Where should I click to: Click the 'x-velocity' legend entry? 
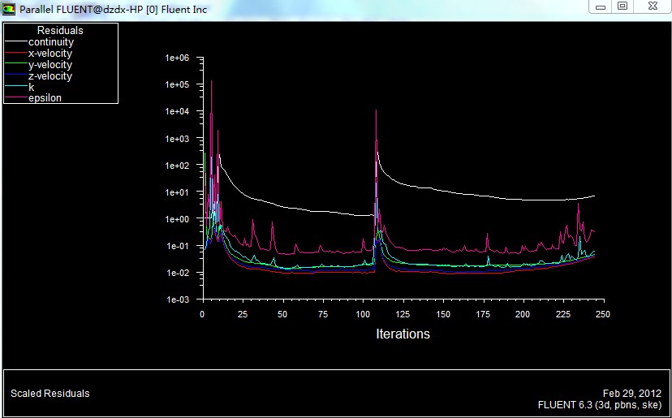click(50, 54)
